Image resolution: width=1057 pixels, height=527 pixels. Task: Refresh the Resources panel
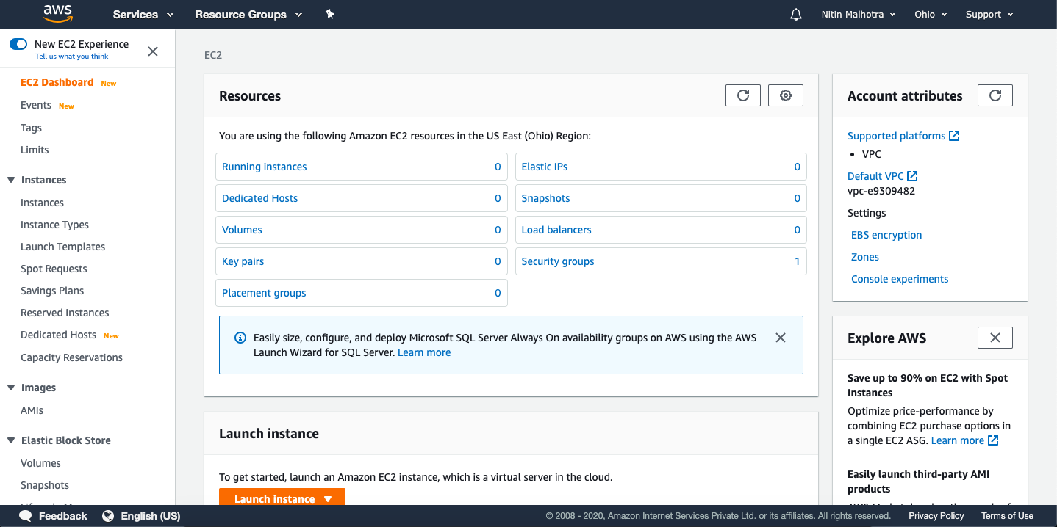(743, 95)
